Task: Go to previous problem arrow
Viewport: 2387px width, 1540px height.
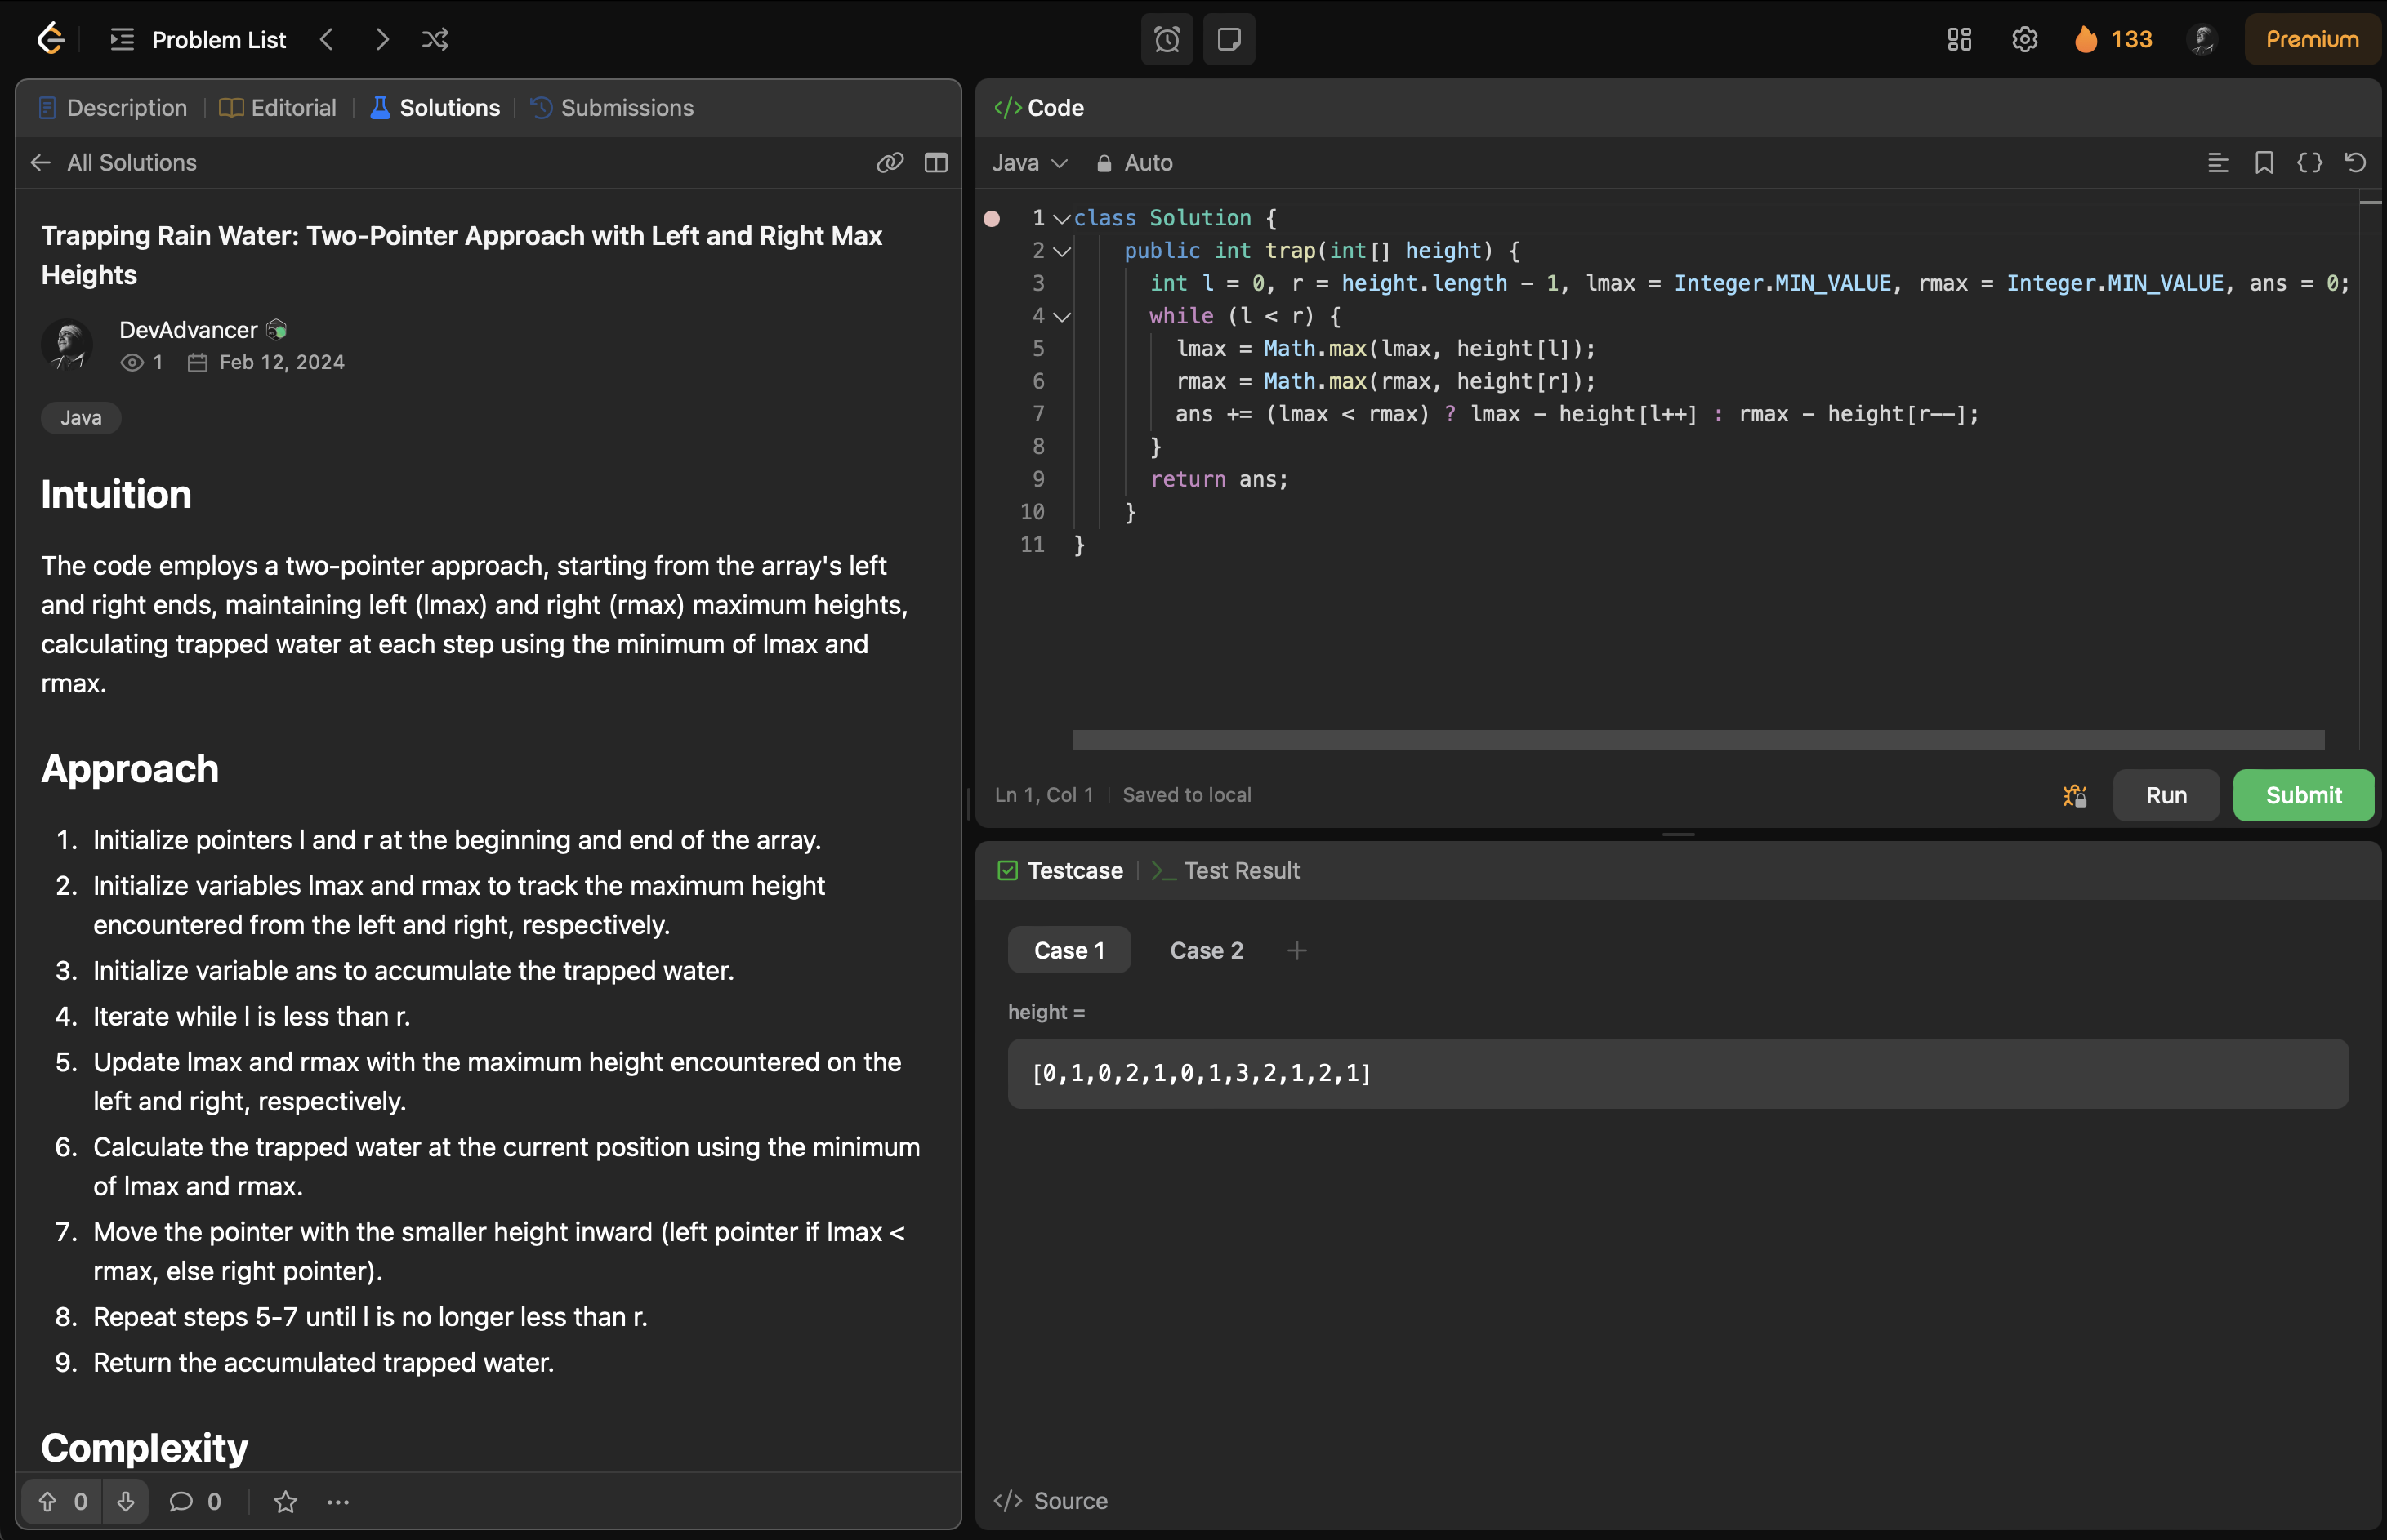Action: coord(327,39)
